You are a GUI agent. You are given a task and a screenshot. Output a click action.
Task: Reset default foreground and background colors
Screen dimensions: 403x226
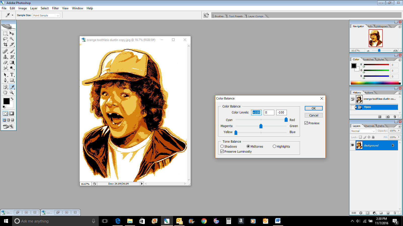click(4, 107)
